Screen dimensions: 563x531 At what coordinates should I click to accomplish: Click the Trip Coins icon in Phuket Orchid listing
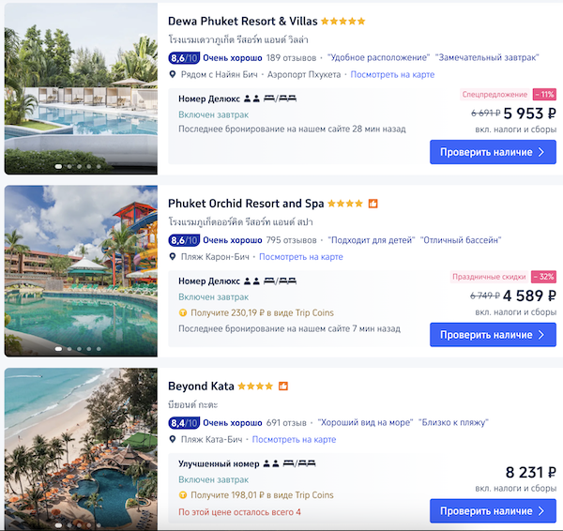coord(183,312)
